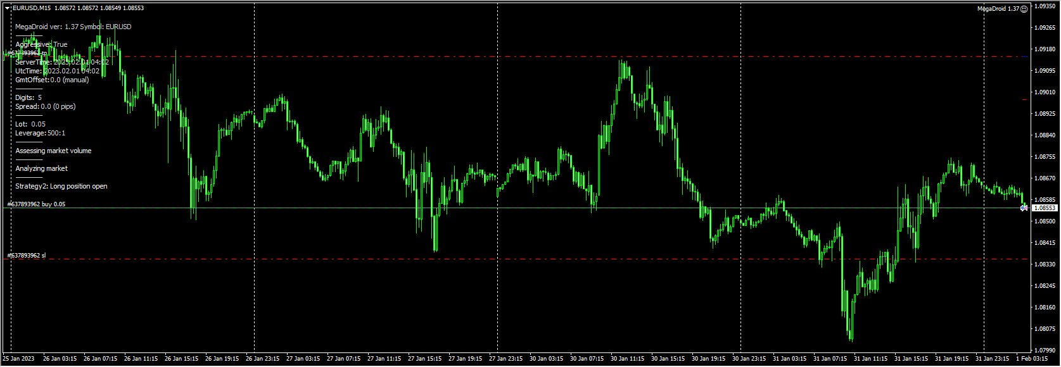1061x367 pixels.
Task: Click the 'Digits: 5' line
Action: (29, 97)
